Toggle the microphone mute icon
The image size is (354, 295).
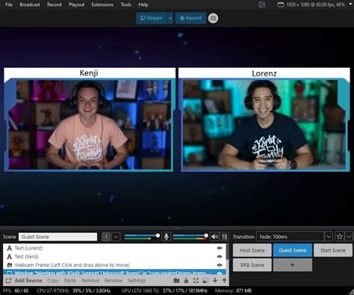click(x=166, y=237)
